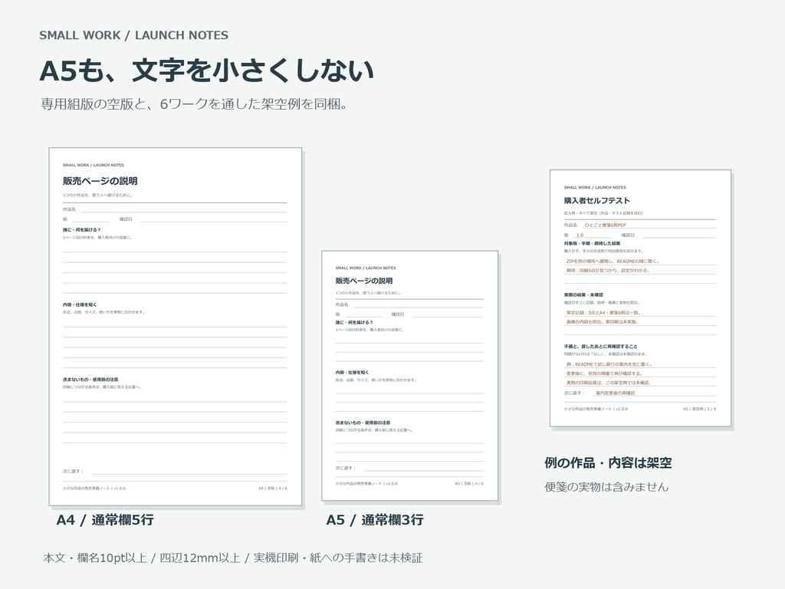Click the heading '不備と、直したあとに再確認すること'
785x589 pixels.
point(600,347)
